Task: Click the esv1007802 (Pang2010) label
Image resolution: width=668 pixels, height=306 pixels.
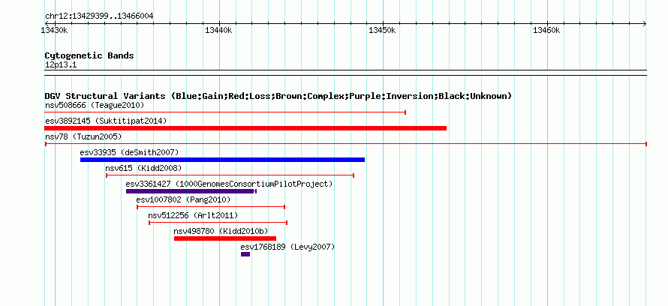Action: tap(183, 199)
